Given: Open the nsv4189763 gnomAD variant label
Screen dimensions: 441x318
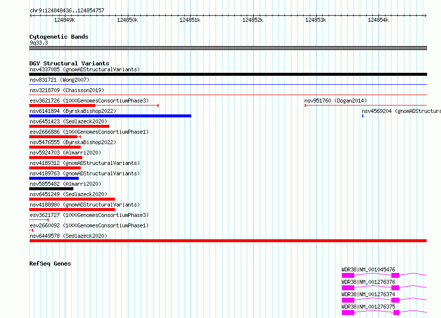Looking at the screenshot, I should pyautogui.click(x=85, y=173).
